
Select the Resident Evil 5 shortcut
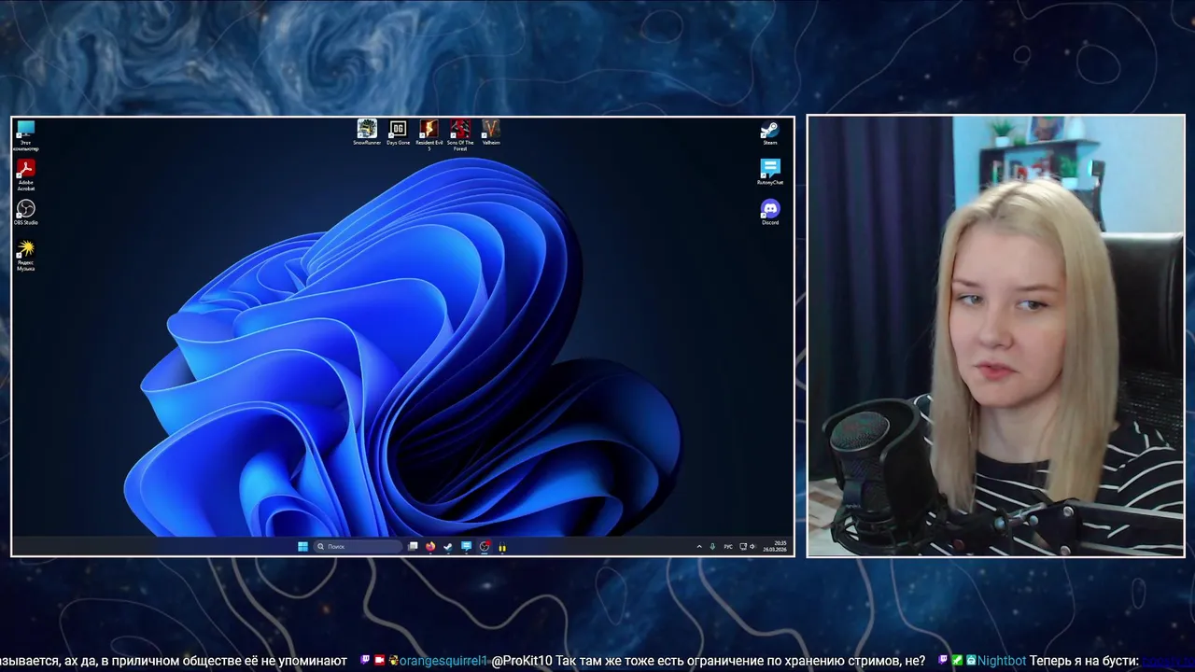pos(429,135)
